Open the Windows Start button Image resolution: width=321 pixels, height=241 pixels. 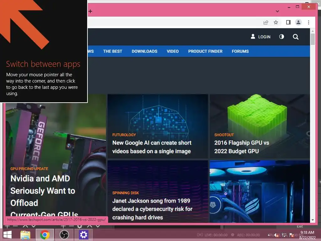[x=8, y=235]
